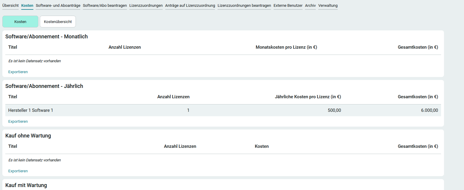The image size is (464, 190).
Task: Click Kosten header in Kauf ohne Wartung
Action: (262, 146)
